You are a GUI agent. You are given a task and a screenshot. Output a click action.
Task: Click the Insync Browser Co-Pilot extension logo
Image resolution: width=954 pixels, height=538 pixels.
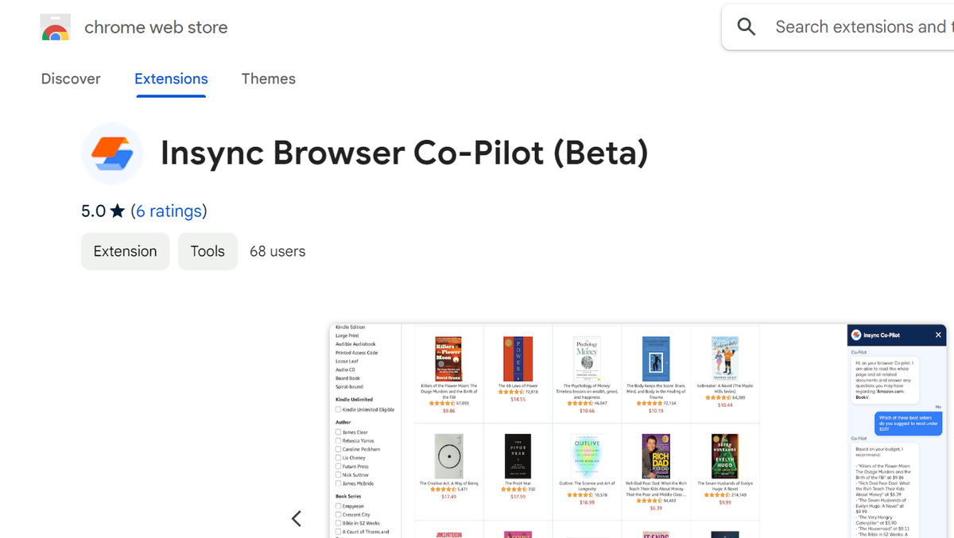point(112,153)
